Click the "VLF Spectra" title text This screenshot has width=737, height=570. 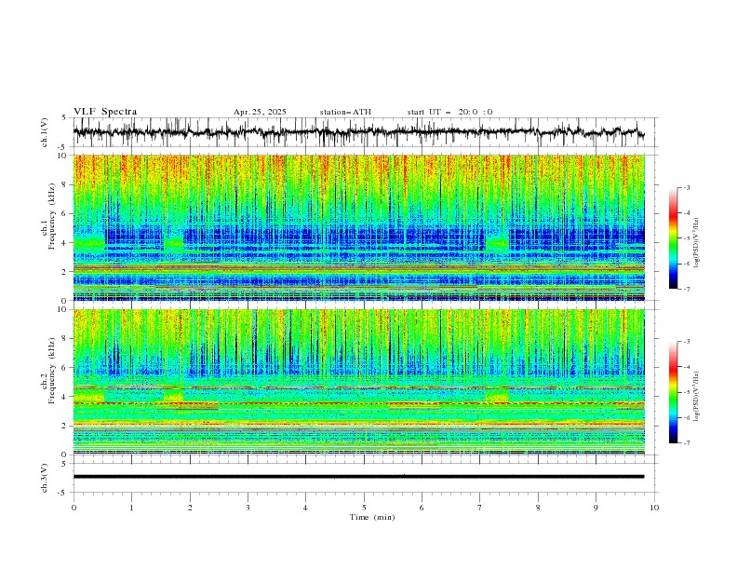pyautogui.click(x=105, y=112)
